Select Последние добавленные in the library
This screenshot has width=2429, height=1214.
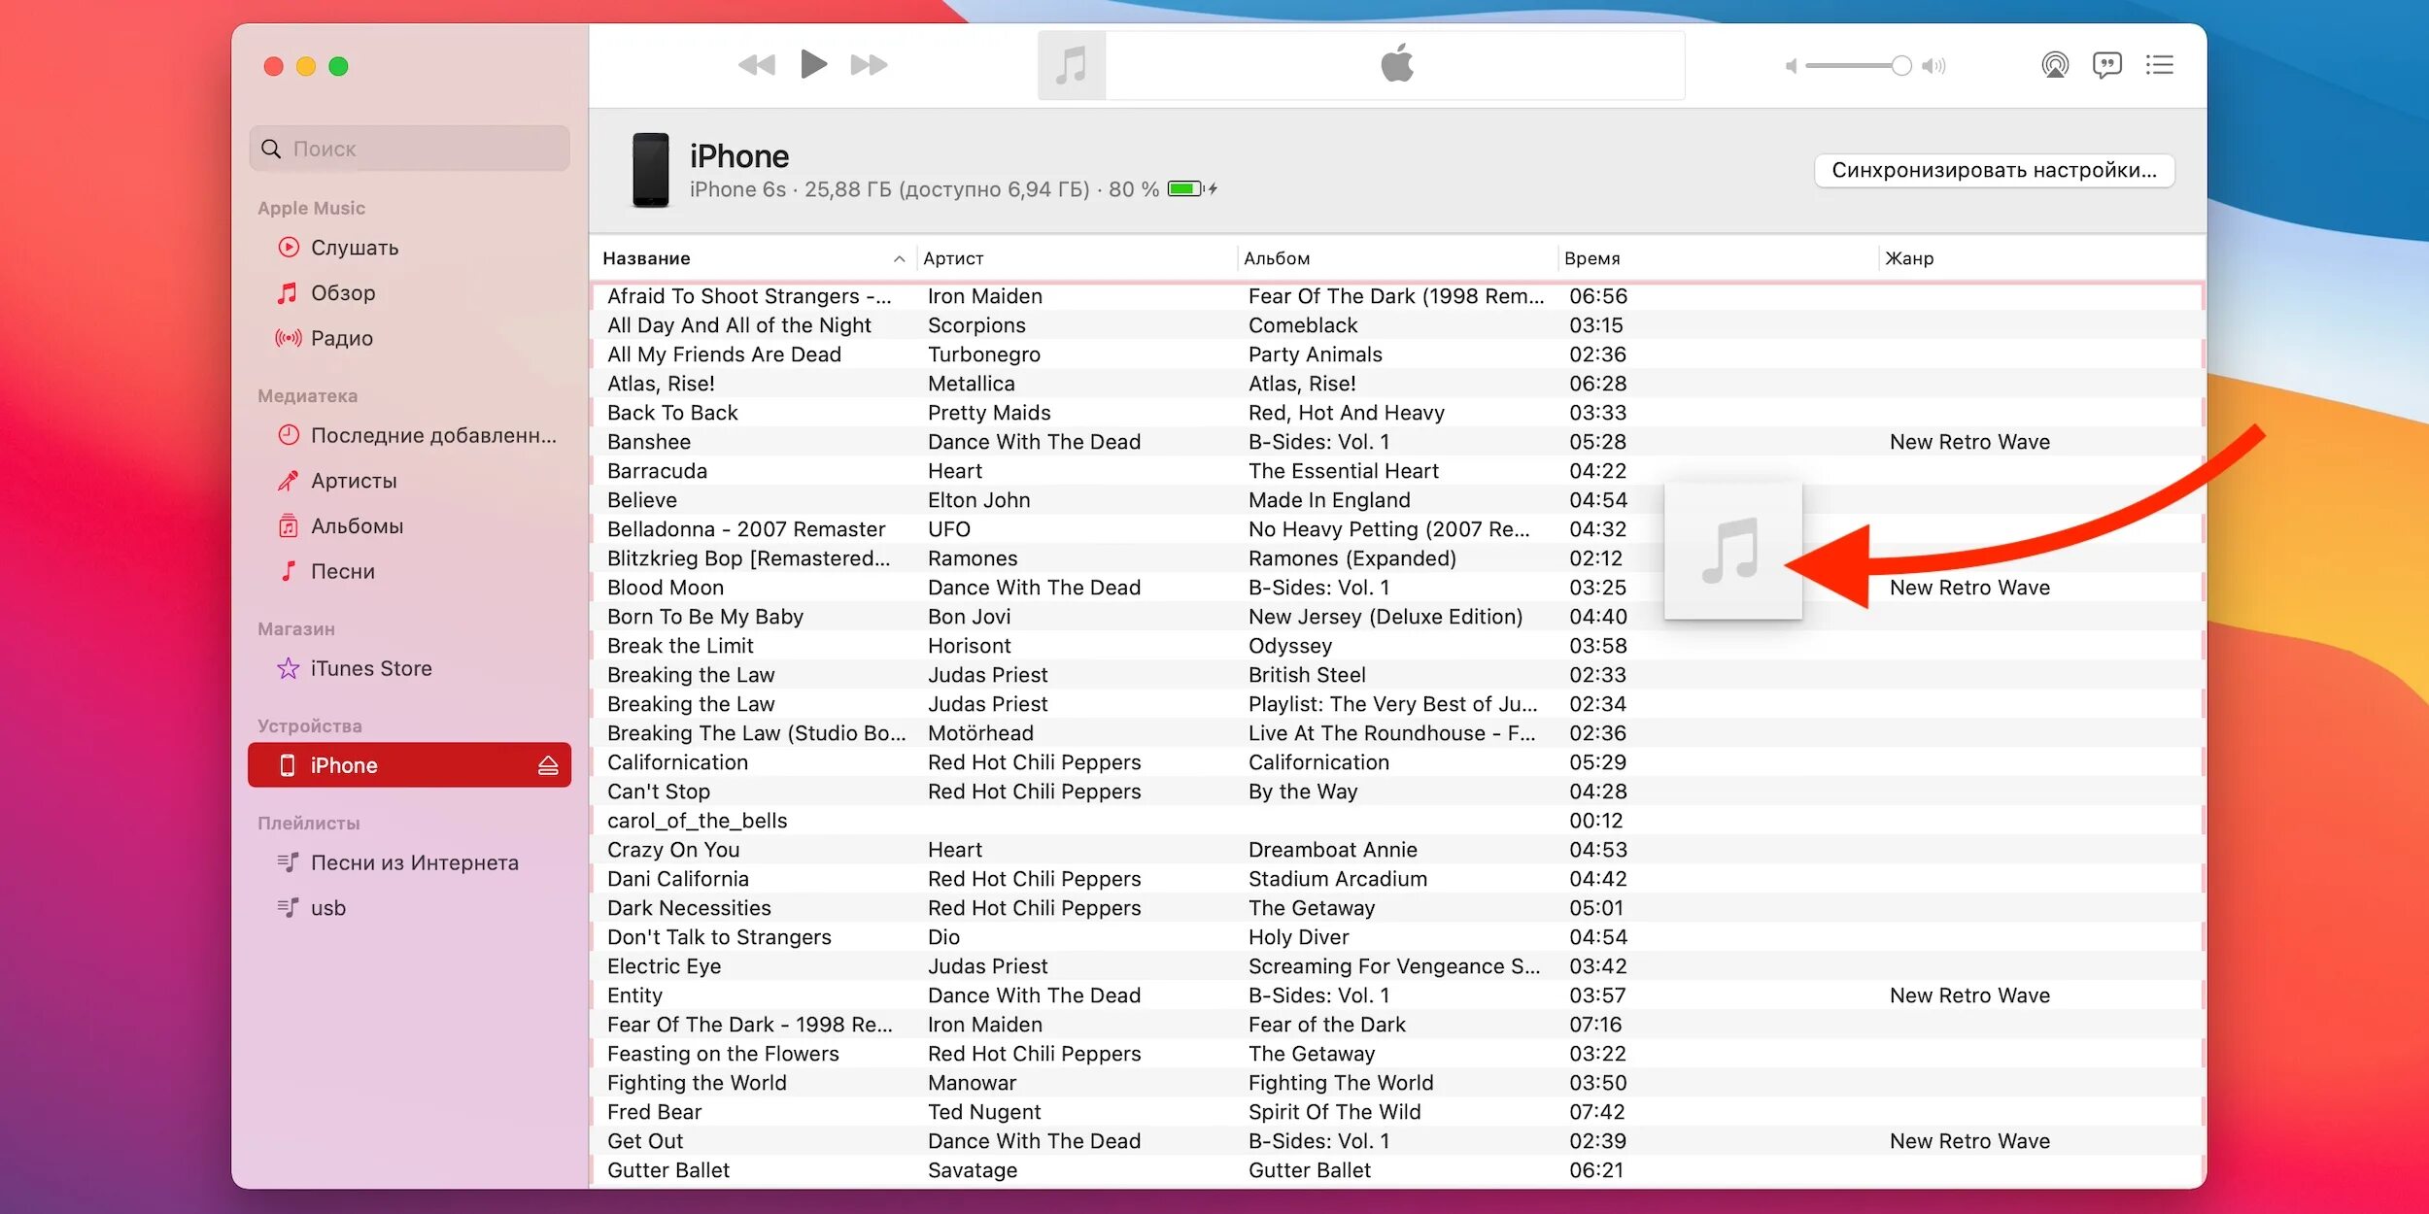click(x=433, y=435)
